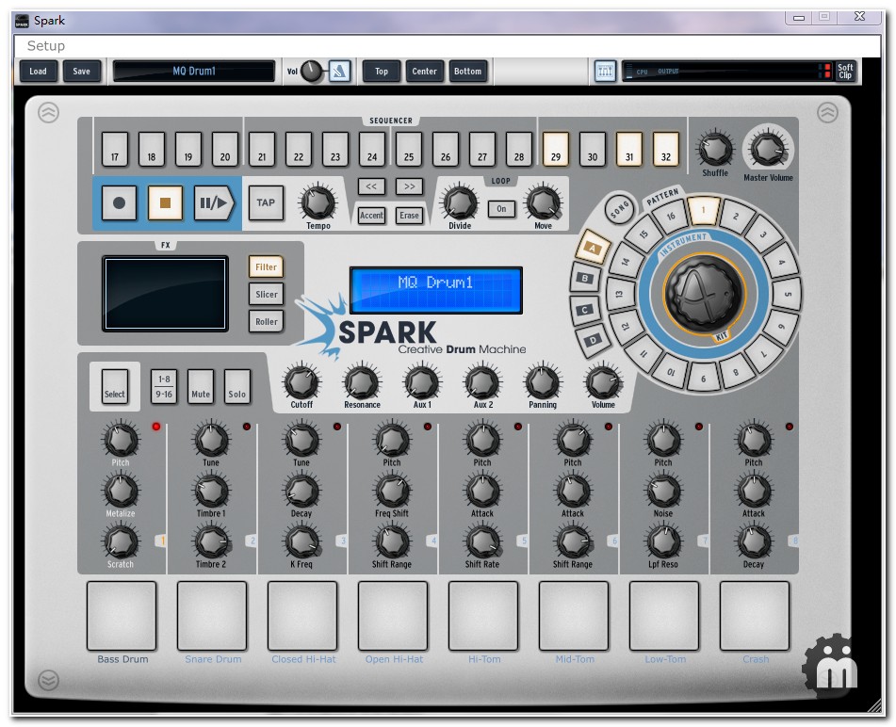The image size is (896, 727).
Task: Toggle sequencer step 29
Action: pyautogui.click(x=556, y=149)
